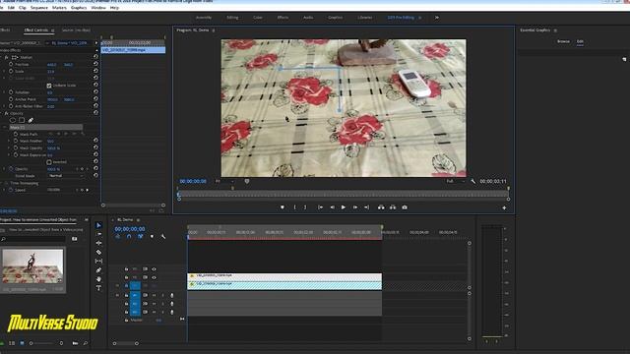Viewport: 630px width, 354px height.
Task: Open the Program monitor Fit zoom dropdown
Action: 224,181
